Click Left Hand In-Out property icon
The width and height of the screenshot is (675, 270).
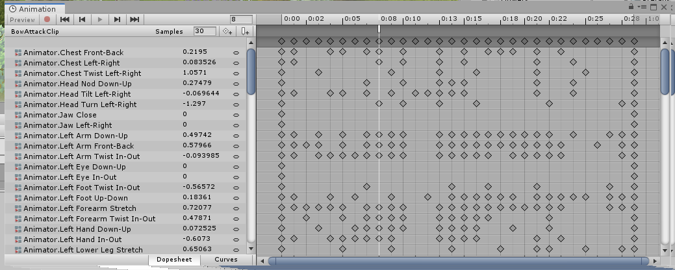18,239
